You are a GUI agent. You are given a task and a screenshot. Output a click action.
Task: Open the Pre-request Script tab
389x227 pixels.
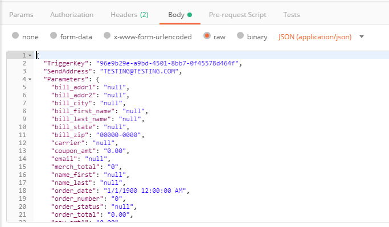coord(238,15)
